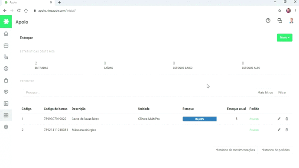Click the Filtrar button
299x168 pixels.
click(282, 92)
